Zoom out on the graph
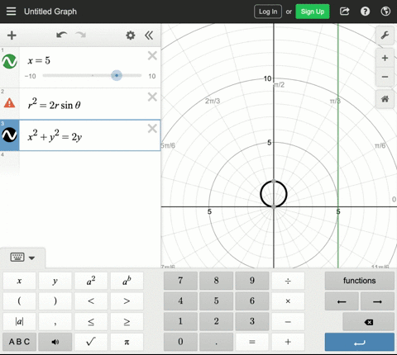The width and height of the screenshot is (397, 355). [x=385, y=77]
